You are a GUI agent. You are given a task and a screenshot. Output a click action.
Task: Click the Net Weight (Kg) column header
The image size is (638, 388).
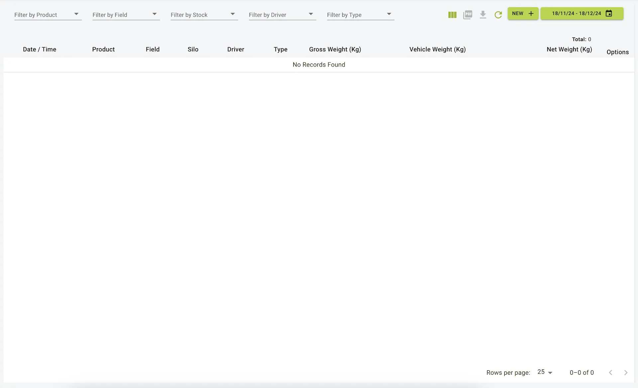(569, 49)
